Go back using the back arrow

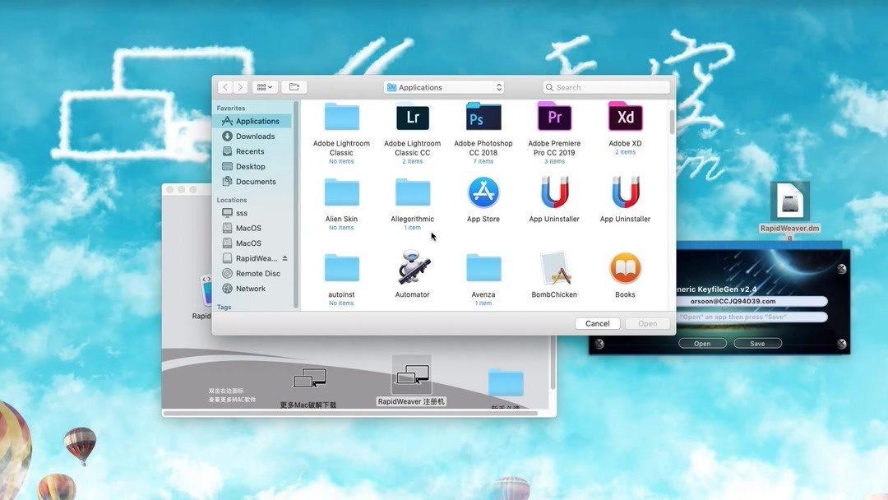pyautogui.click(x=225, y=86)
